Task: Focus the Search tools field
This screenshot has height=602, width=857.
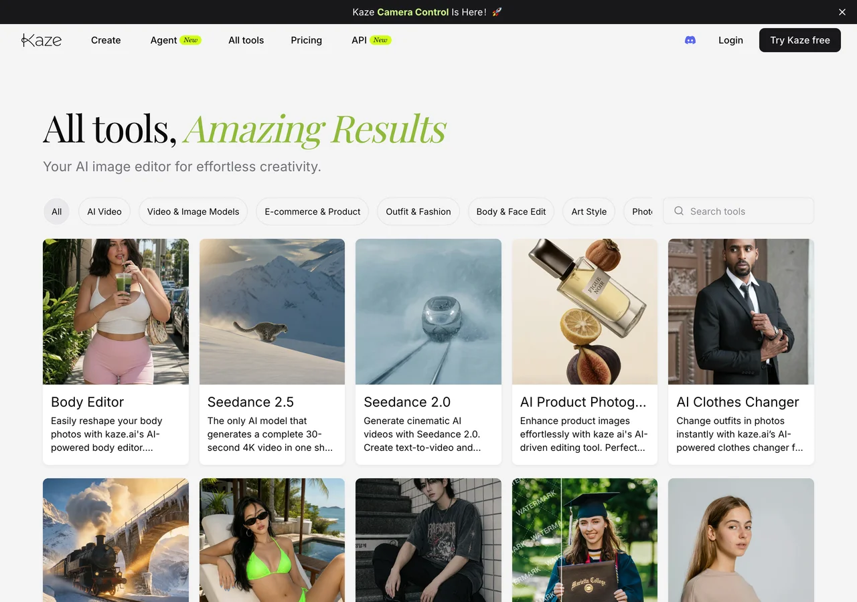Action: [738, 211]
